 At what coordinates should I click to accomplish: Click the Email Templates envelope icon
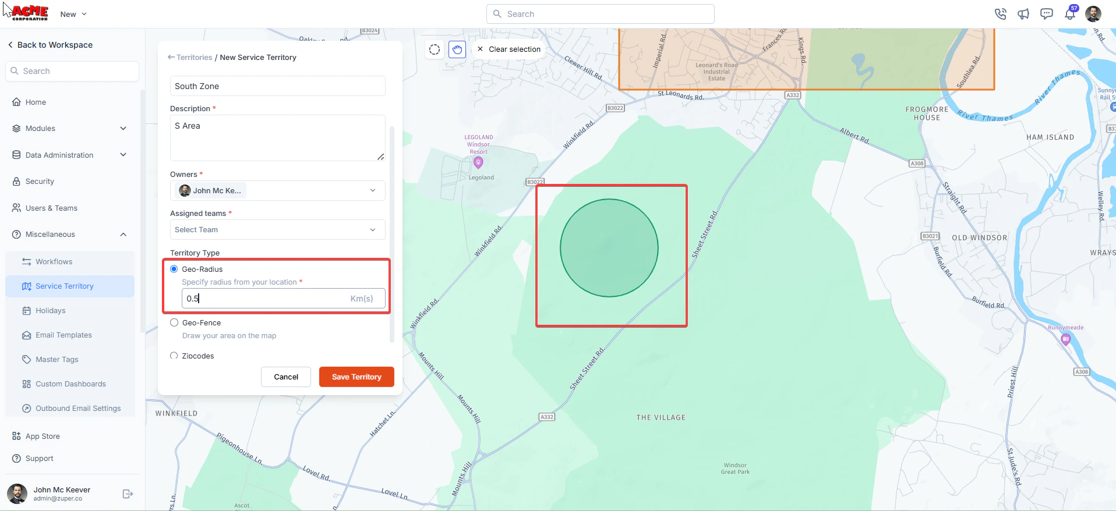[27, 335]
